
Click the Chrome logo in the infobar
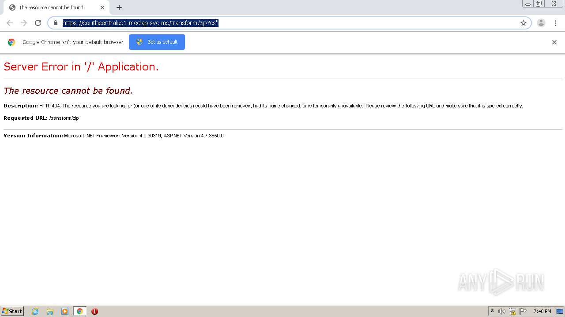point(11,42)
